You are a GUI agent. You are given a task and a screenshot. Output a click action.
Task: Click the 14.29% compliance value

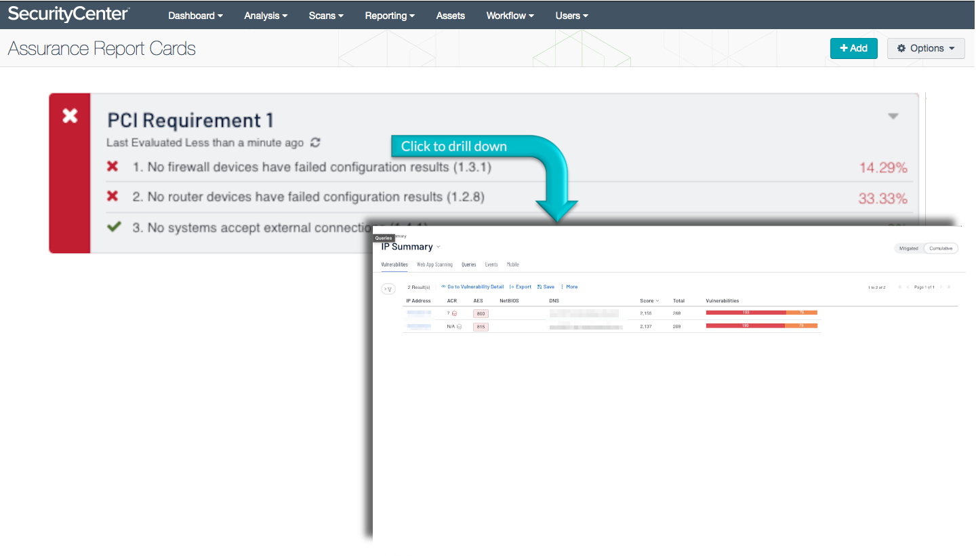(883, 168)
